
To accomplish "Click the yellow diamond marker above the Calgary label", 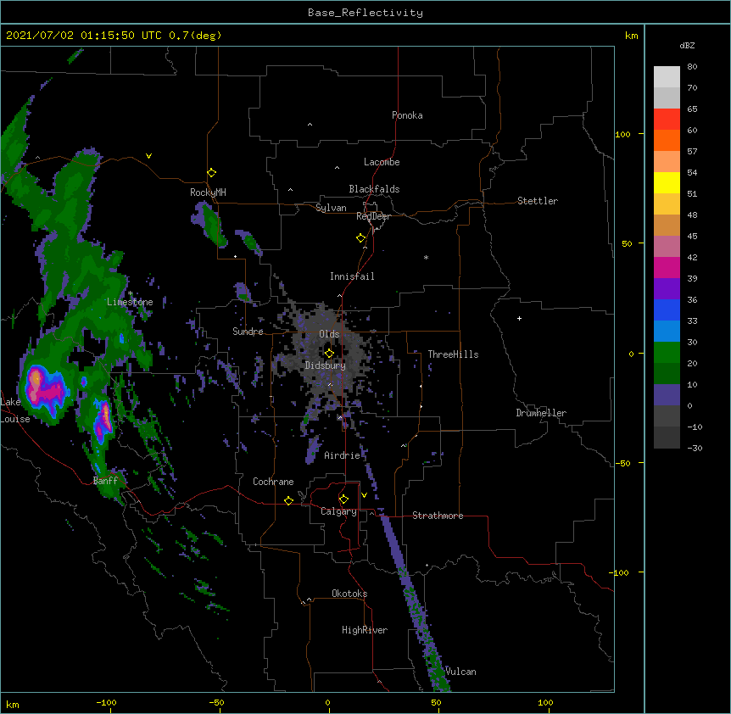I will pyautogui.click(x=343, y=499).
